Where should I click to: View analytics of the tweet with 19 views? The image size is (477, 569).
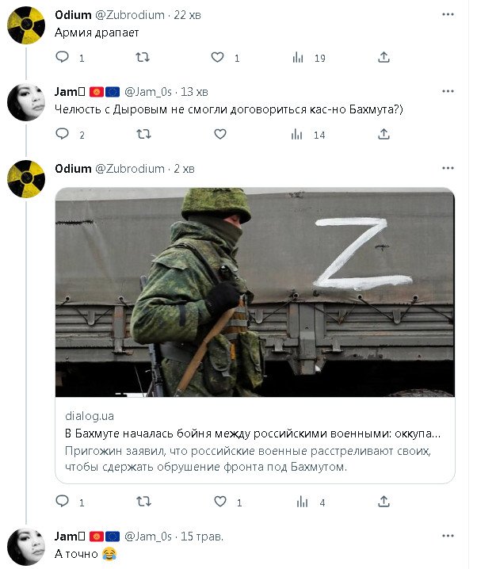299,57
